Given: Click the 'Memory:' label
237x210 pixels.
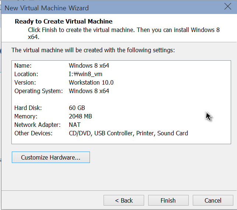Looking at the screenshot, I should (26, 116).
